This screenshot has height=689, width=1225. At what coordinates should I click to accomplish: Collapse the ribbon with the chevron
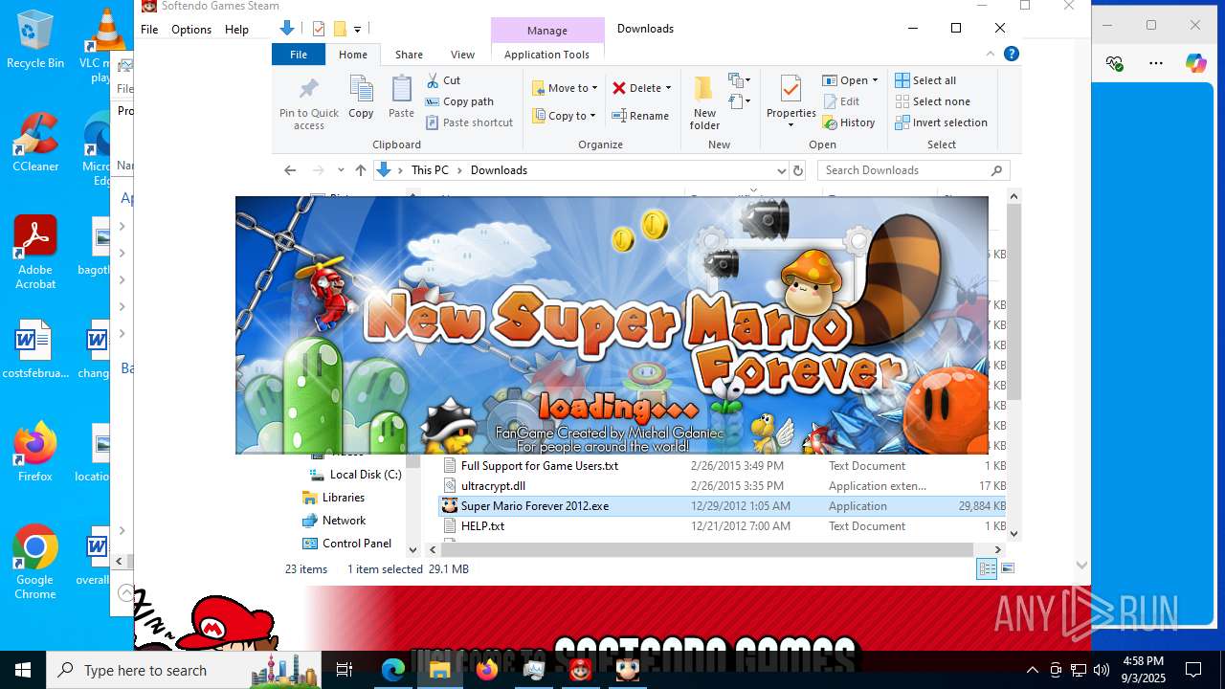(991, 55)
